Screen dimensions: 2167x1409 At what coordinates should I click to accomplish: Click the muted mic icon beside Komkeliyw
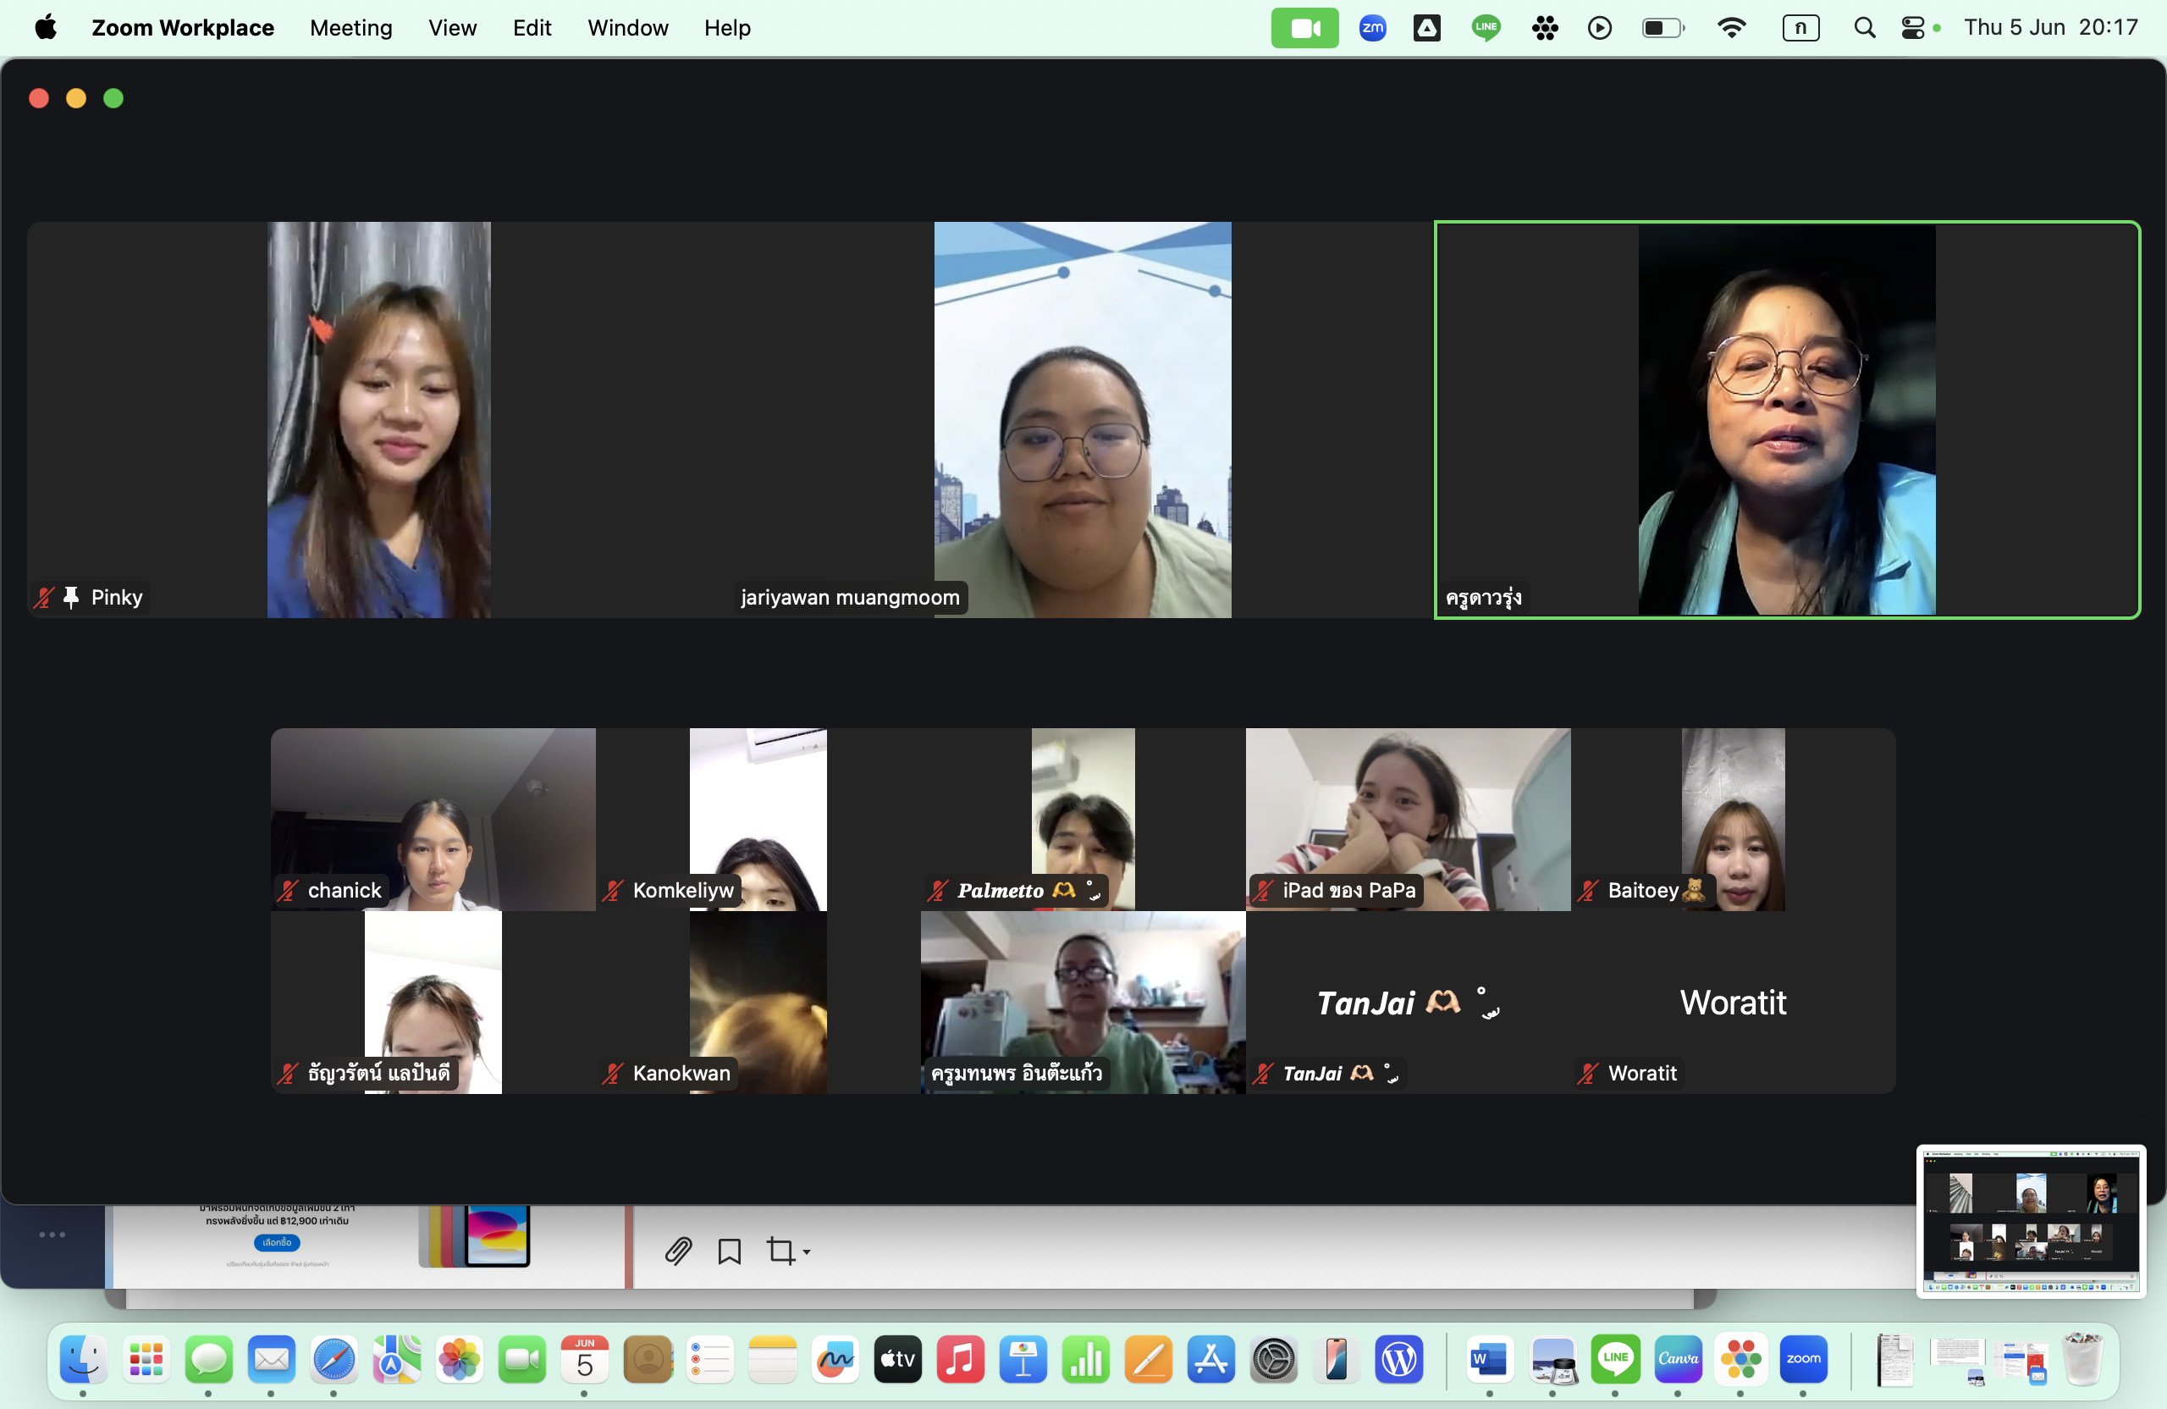pos(614,890)
